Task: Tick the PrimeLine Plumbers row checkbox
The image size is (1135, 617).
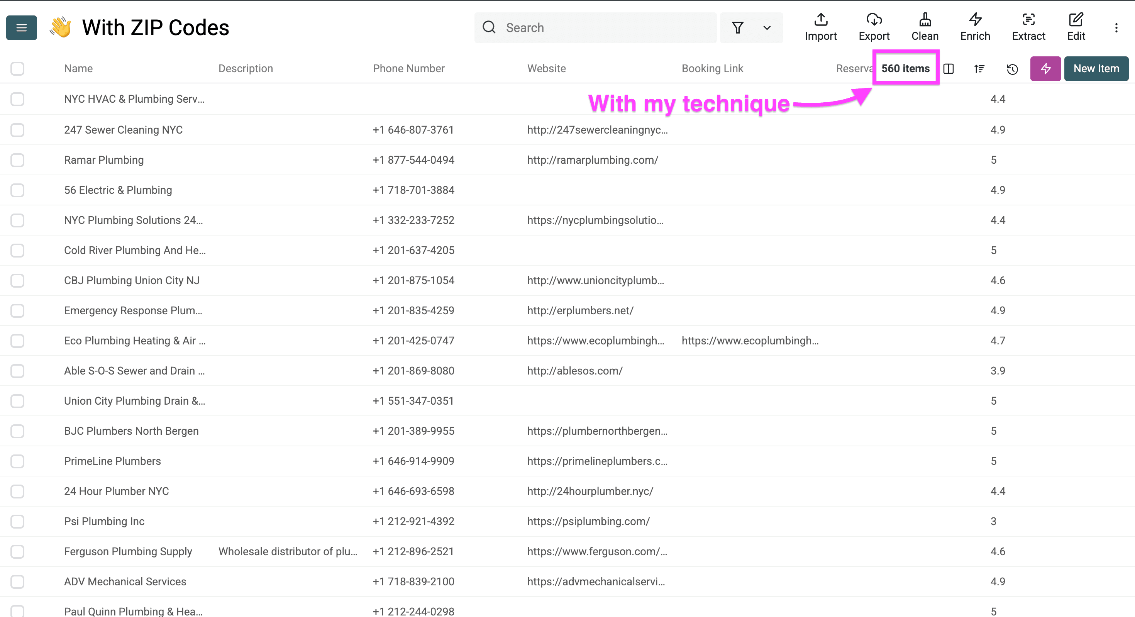Action: click(x=18, y=461)
